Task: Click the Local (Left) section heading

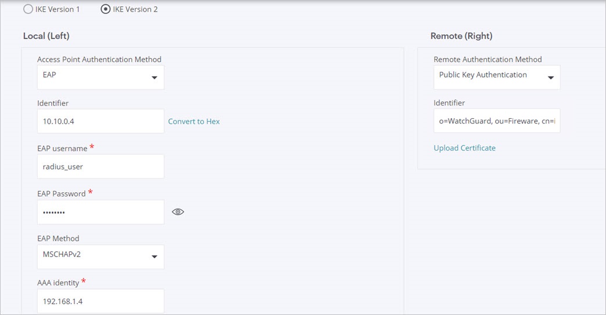Action: point(46,36)
